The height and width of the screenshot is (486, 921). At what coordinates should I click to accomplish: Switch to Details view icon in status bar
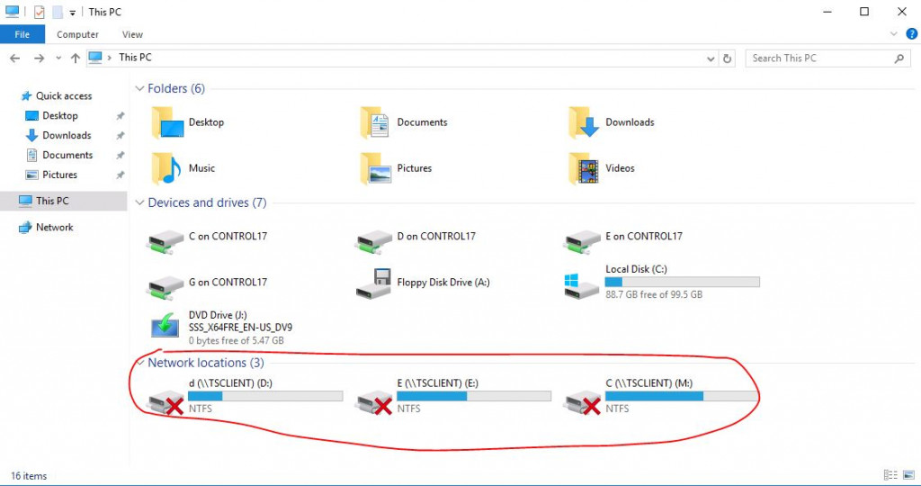890,475
